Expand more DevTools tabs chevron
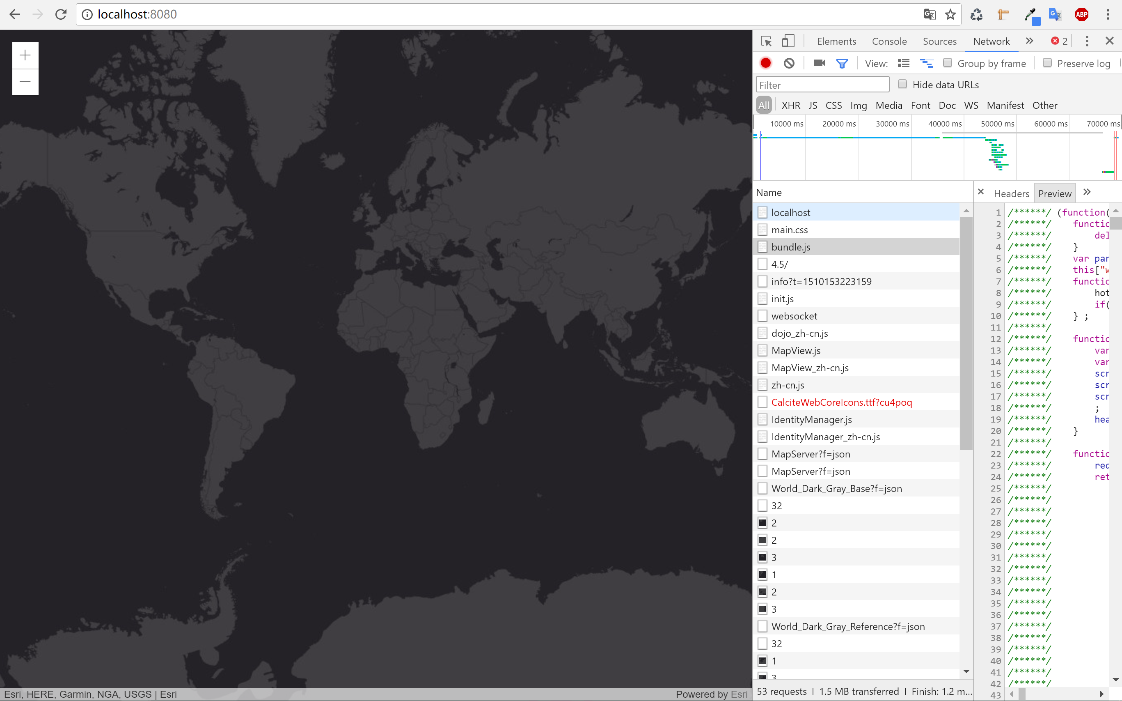This screenshot has height=701, width=1122. click(1029, 41)
